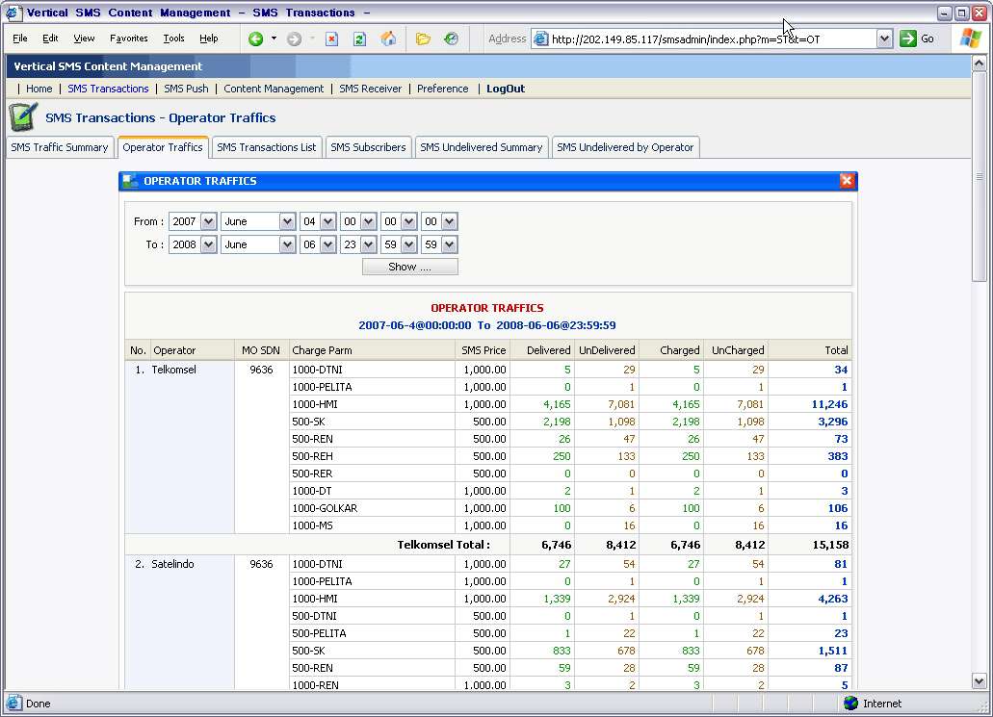Open the From day dropdown showing 04
The width and height of the screenshot is (993, 717).
[327, 221]
